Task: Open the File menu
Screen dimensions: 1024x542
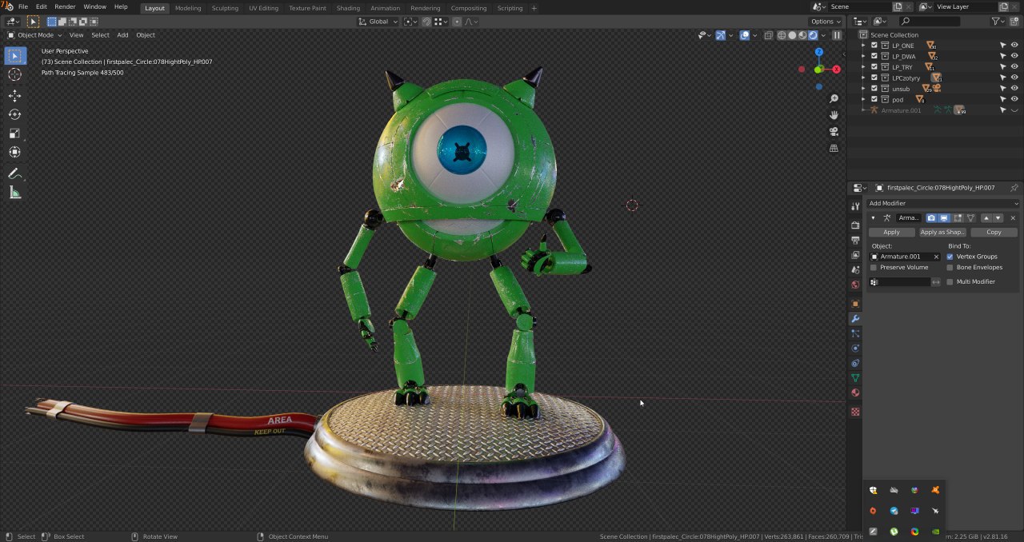Action: coord(23,7)
